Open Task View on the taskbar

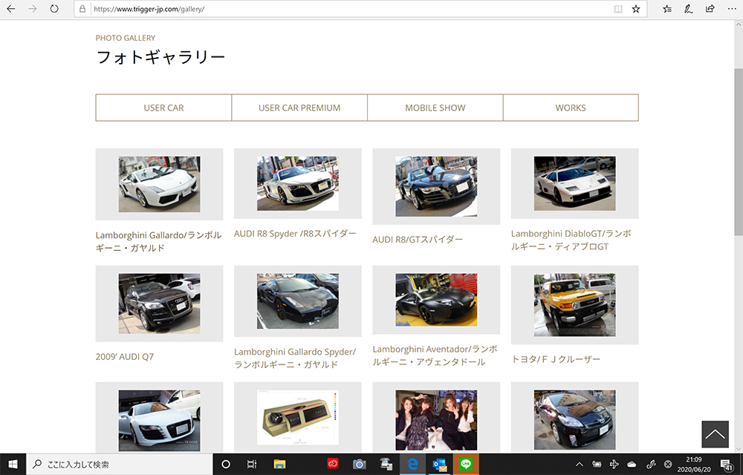coord(252,464)
